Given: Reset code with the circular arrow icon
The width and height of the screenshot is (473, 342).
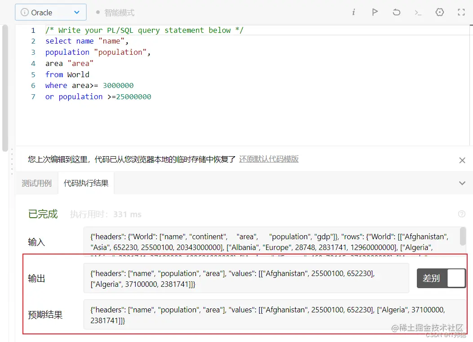Looking at the screenshot, I should (396, 13).
